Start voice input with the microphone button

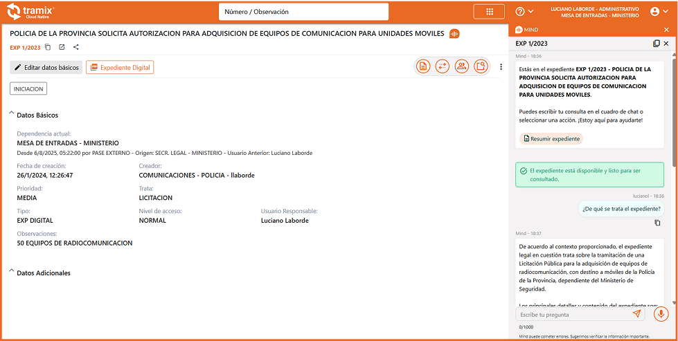661,314
